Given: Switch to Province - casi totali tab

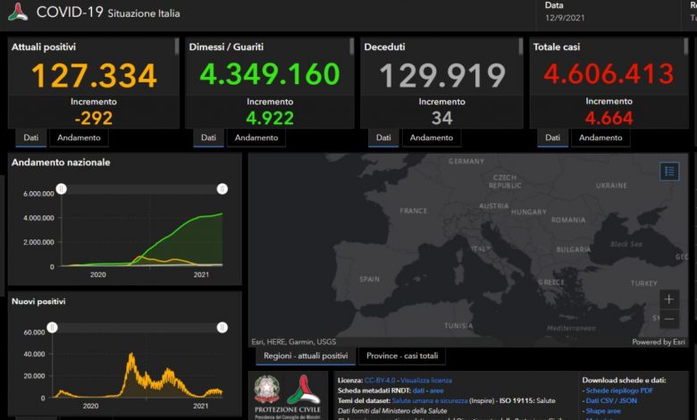Looking at the screenshot, I should 403,356.
